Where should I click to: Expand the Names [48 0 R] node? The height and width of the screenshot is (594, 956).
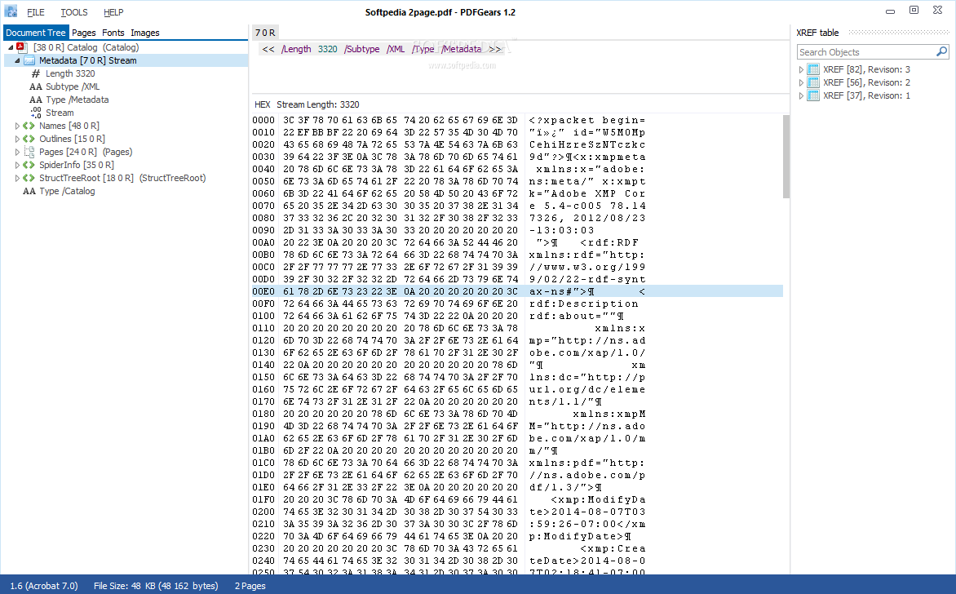click(17, 126)
